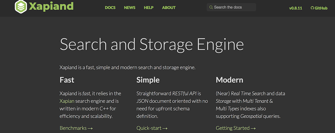
Task: Click the magnifier icon in search box
Action: point(211,7)
